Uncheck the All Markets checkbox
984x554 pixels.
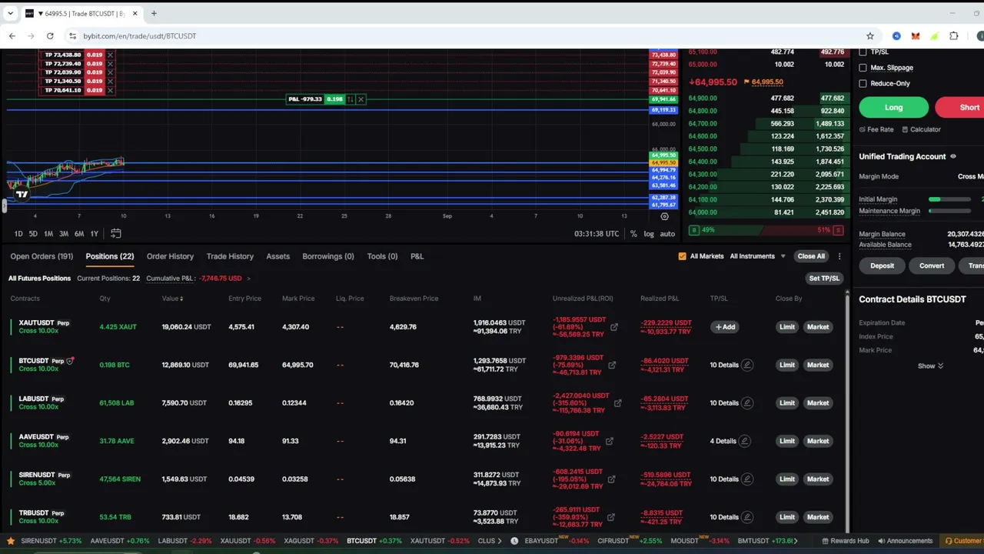pyautogui.click(x=682, y=256)
